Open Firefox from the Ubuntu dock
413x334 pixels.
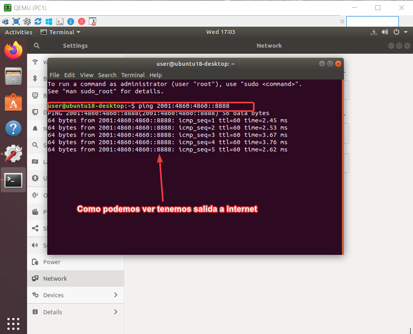(13, 51)
